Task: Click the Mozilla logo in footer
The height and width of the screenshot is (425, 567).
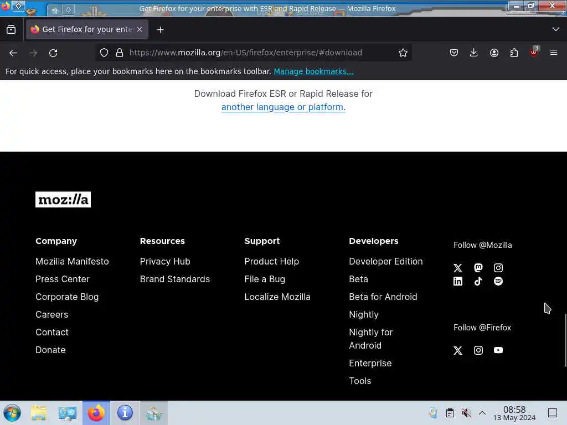Action: tap(63, 199)
